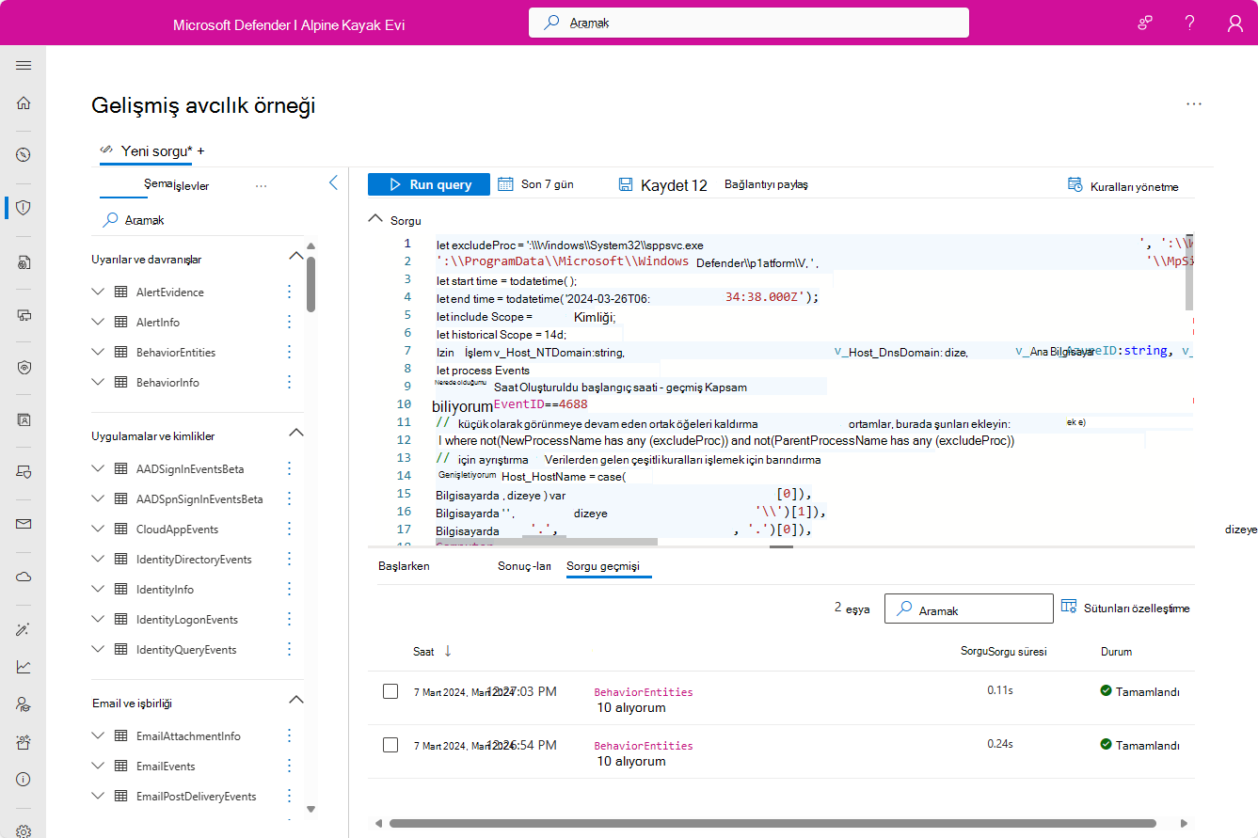Image resolution: width=1258 pixels, height=838 pixels.
Task: Open the community icon in the top bar
Action: [x=1145, y=24]
